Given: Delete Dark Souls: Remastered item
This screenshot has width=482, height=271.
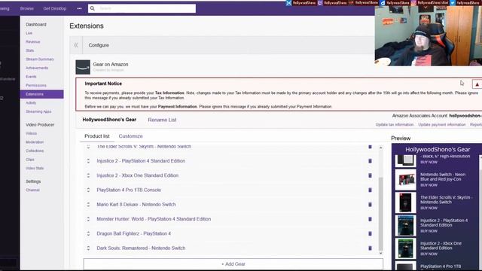Looking at the screenshot, I should pos(370,248).
